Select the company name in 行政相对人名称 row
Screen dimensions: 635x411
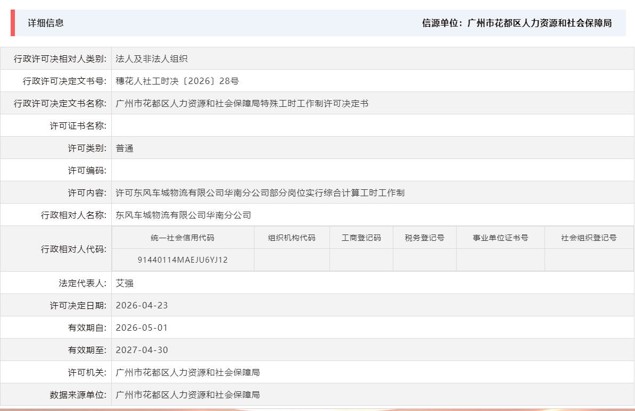[184, 215]
